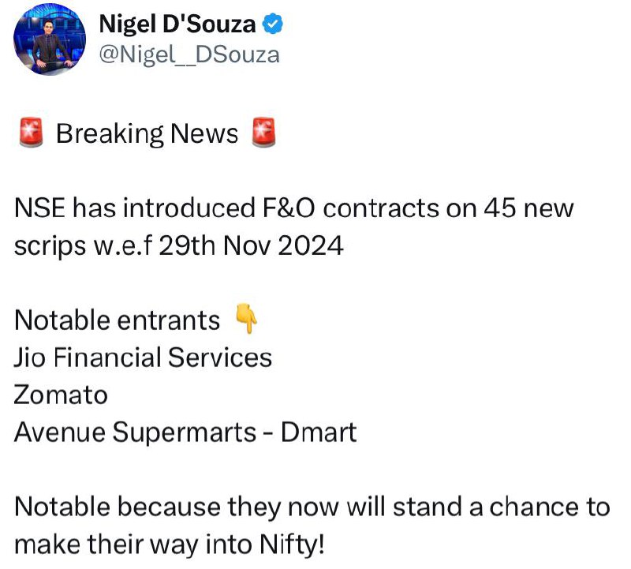Click the word 'Nifty!' at the end
The width and height of the screenshot is (631, 569).
(x=292, y=545)
